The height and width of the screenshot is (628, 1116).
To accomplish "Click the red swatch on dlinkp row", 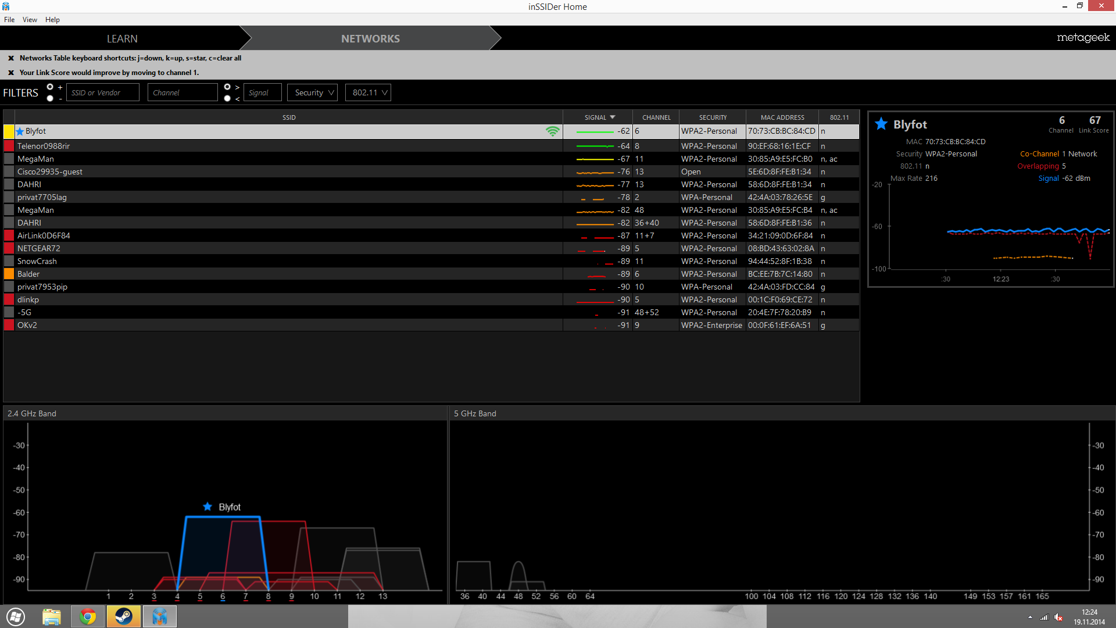I will tap(9, 299).
